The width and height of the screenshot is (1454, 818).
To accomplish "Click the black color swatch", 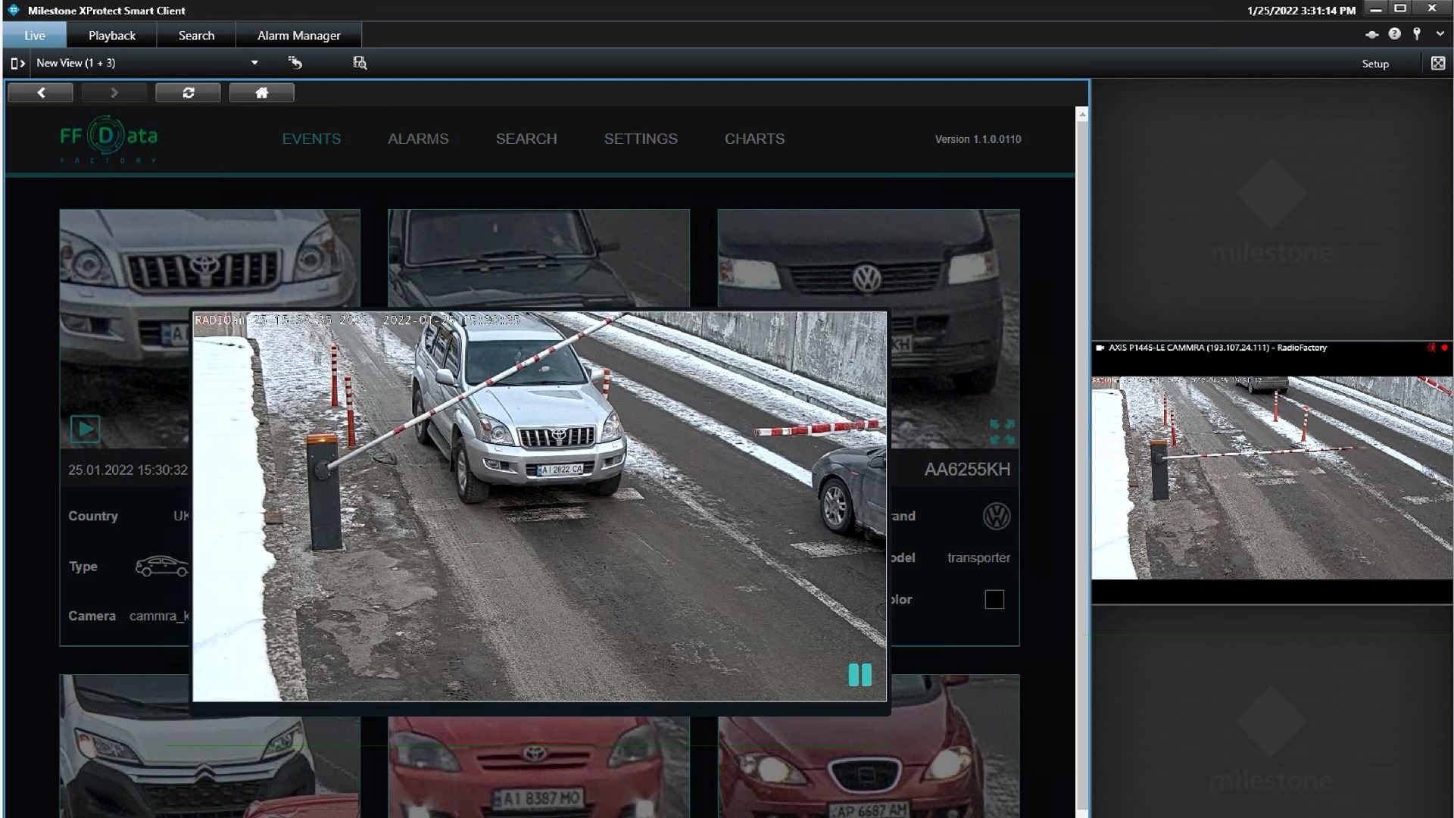I will [x=994, y=600].
